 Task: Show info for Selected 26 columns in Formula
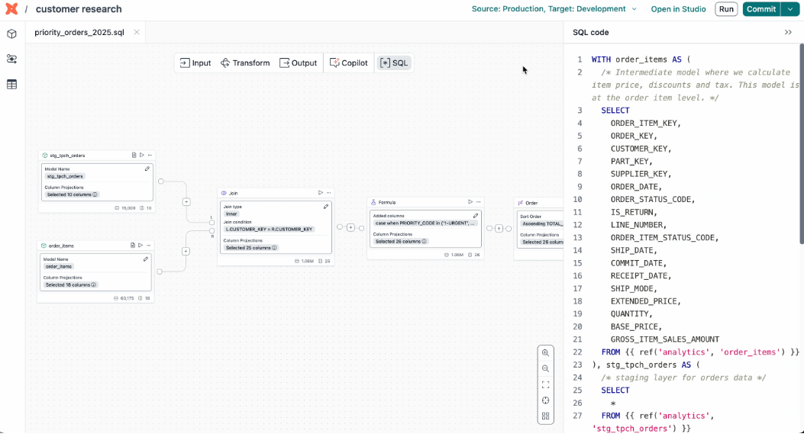[x=424, y=241]
